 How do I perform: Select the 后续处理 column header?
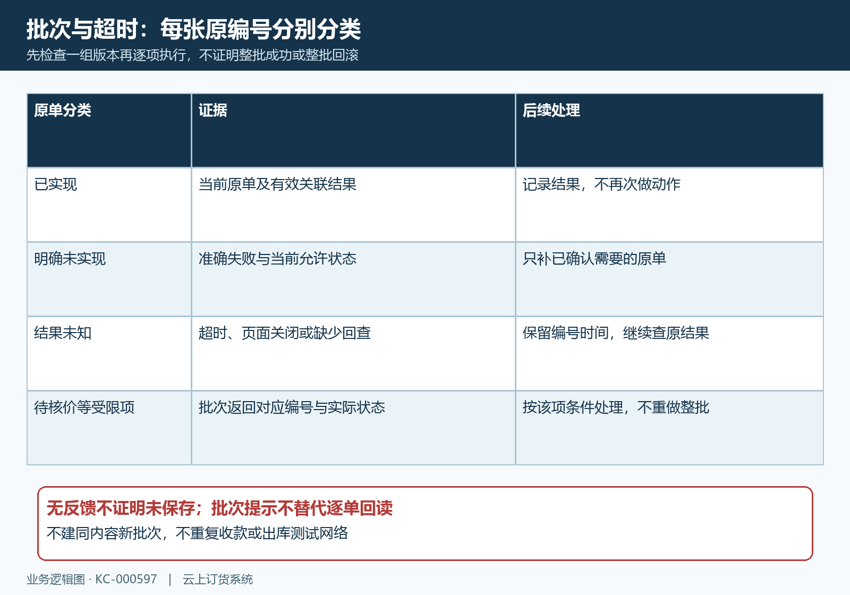coord(669,131)
